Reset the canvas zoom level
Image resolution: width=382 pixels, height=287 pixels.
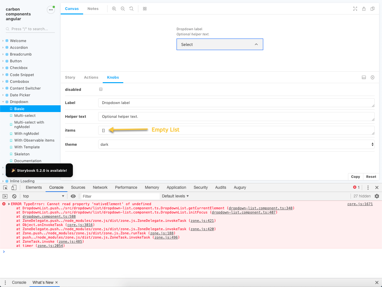(131, 9)
